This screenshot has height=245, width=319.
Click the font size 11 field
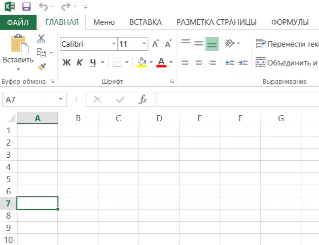pos(130,44)
